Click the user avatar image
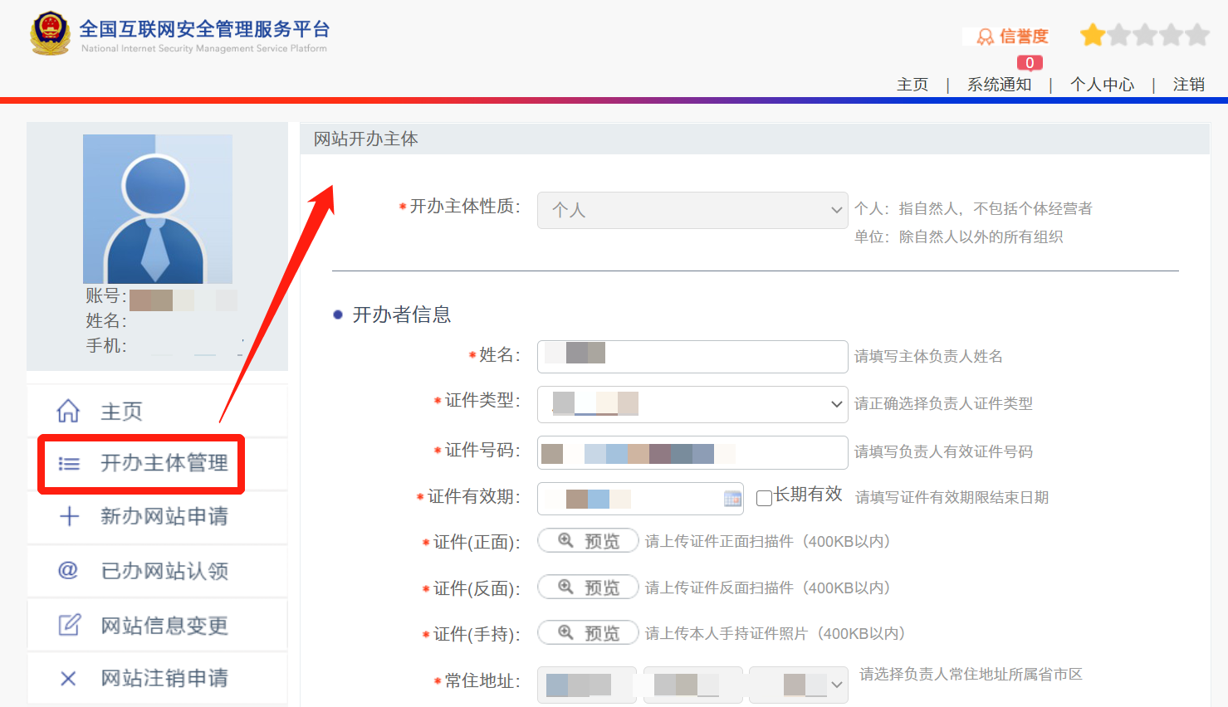Image resolution: width=1228 pixels, height=707 pixels. click(157, 209)
